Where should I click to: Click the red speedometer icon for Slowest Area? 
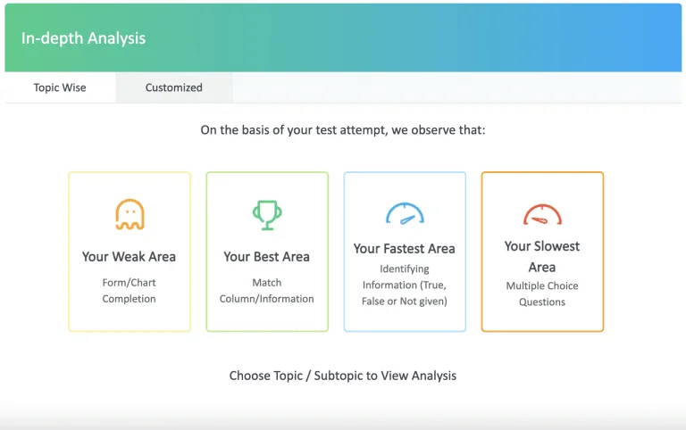[x=541, y=214]
